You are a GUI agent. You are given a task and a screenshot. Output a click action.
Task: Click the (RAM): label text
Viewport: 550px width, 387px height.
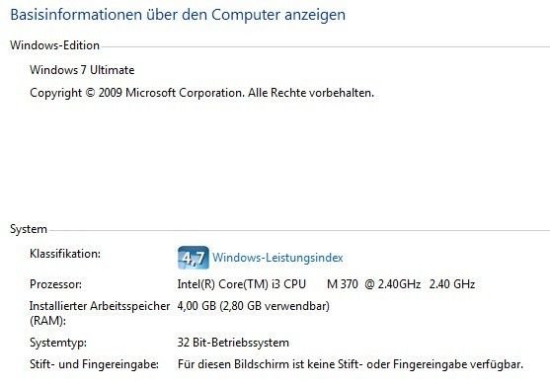[x=47, y=321]
